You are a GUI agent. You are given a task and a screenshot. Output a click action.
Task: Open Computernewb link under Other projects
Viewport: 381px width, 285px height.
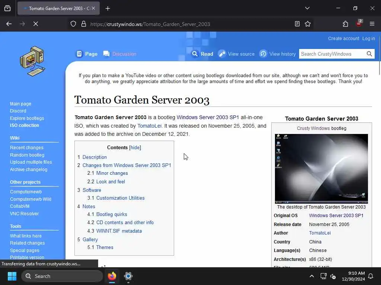tap(26, 192)
